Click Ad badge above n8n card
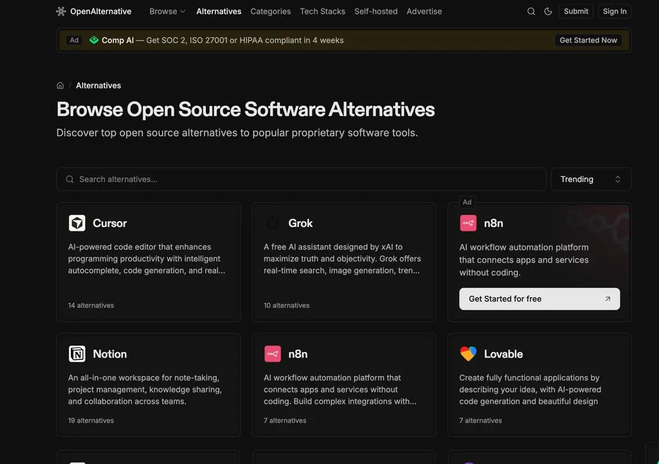This screenshot has height=464, width=659. 467,202
